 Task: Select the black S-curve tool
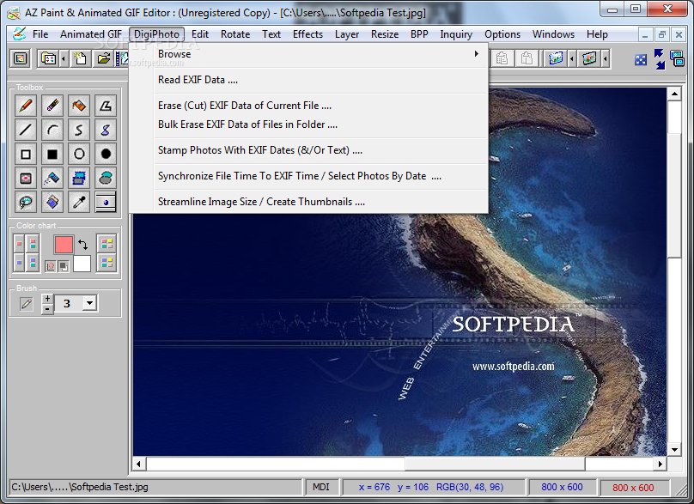coord(79,130)
